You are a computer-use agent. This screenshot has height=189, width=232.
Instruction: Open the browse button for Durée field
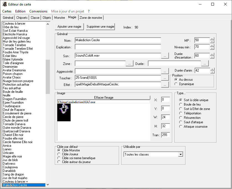coord(205,64)
